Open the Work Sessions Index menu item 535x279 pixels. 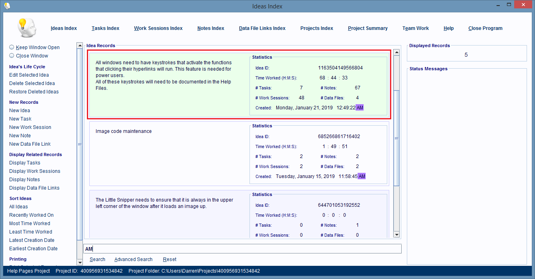[x=158, y=28]
